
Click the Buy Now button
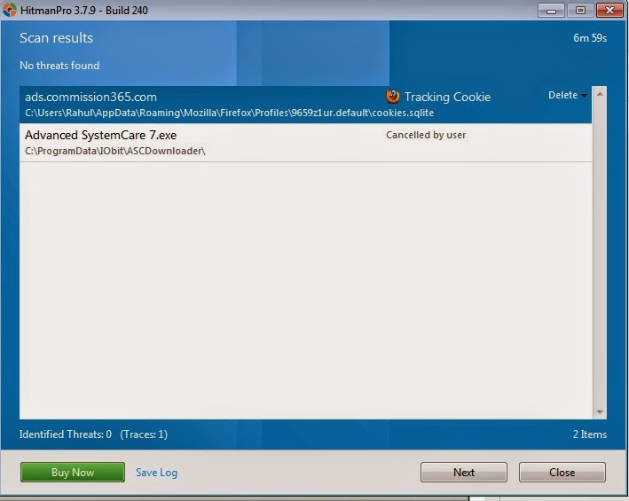point(73,472)
